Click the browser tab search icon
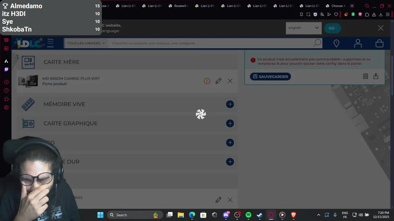The width and height of the screenshot is (394, 221). [x=367, y=6]
